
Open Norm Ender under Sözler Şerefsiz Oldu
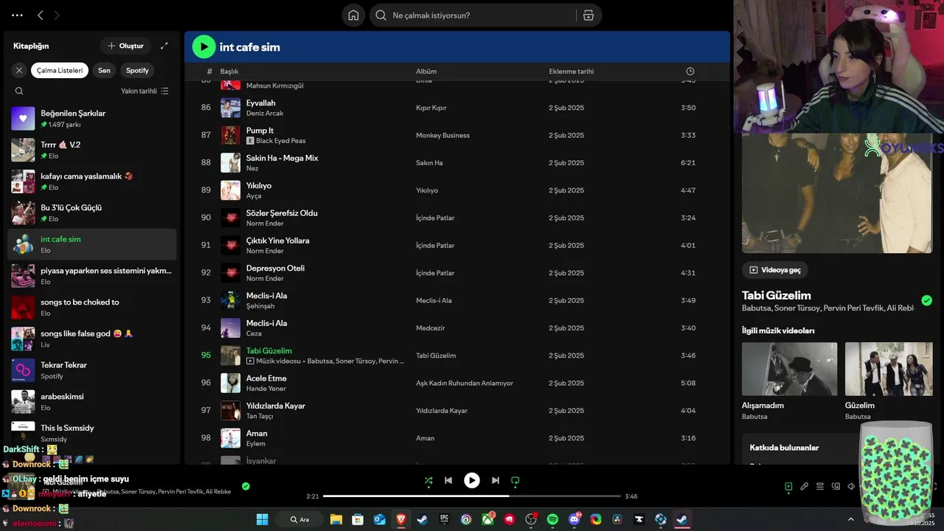coord(265,223)
